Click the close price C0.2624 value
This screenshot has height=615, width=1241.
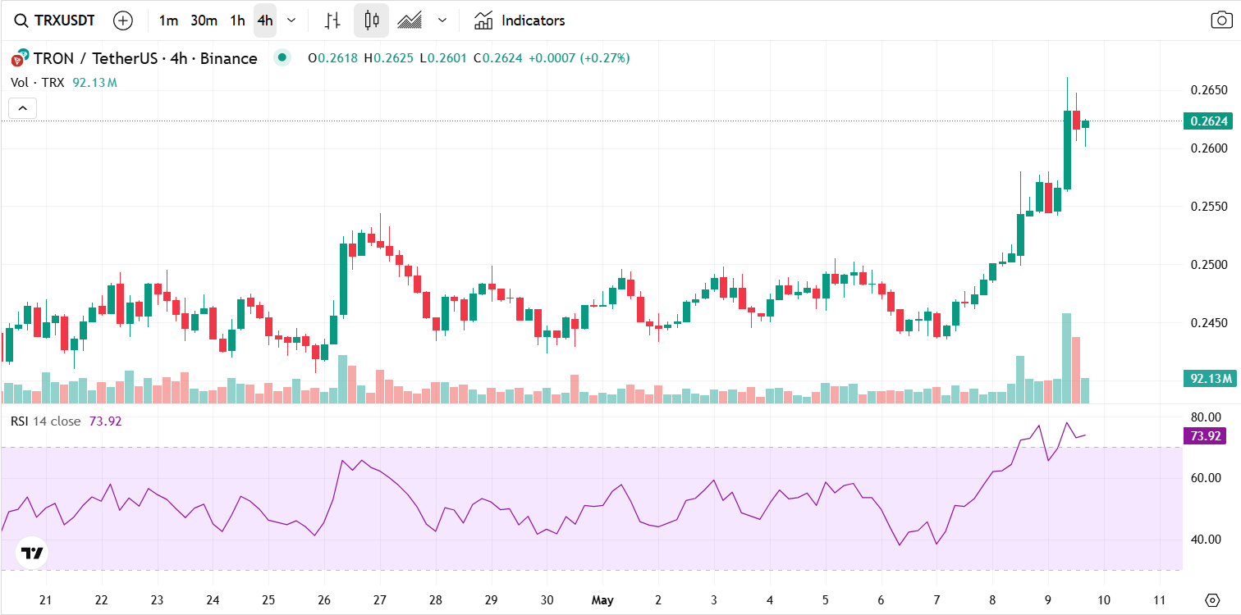click(497, 58)
